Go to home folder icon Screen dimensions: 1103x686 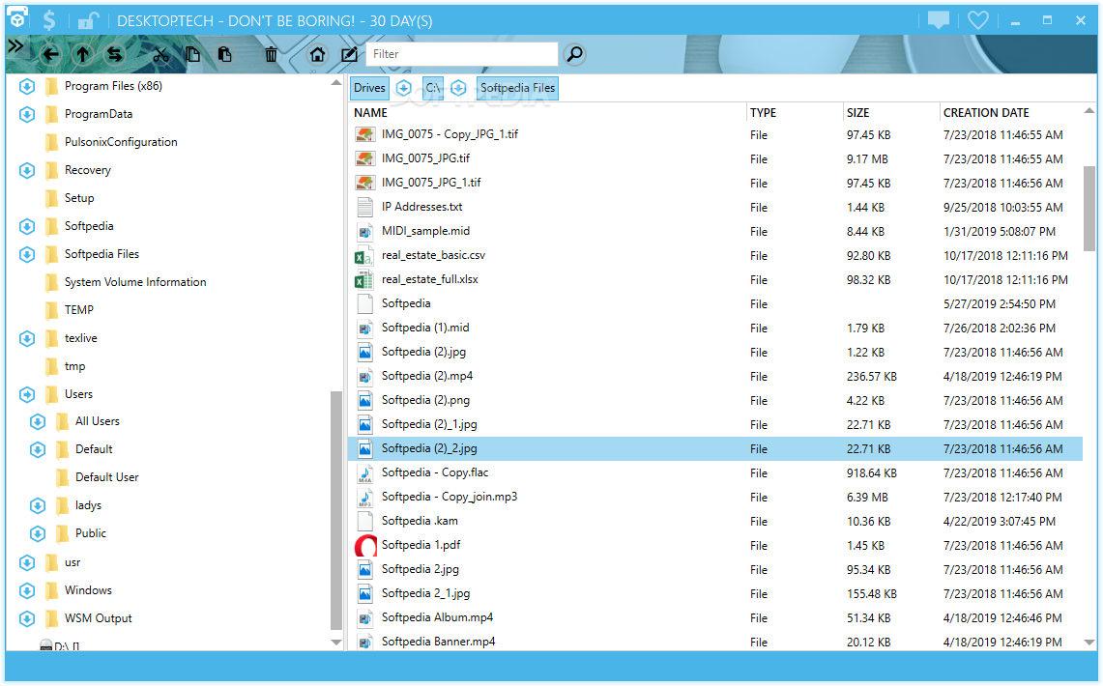(317, 54)
